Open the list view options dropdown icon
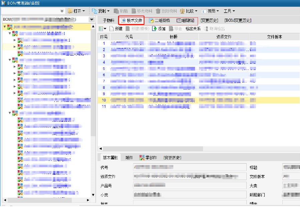Image resolution: width=300 pixels, height=207 pixels. pyautogui.click(x=102, y=29)
